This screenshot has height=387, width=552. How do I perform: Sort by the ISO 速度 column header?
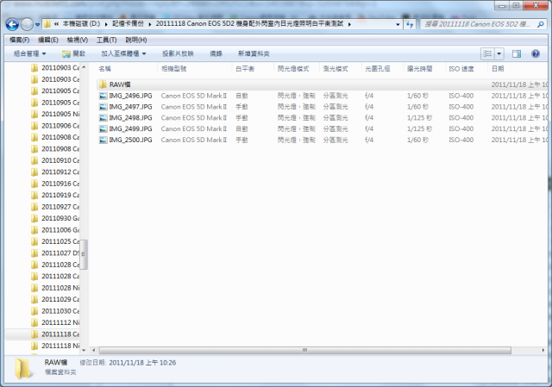click(x=461, y=69)
